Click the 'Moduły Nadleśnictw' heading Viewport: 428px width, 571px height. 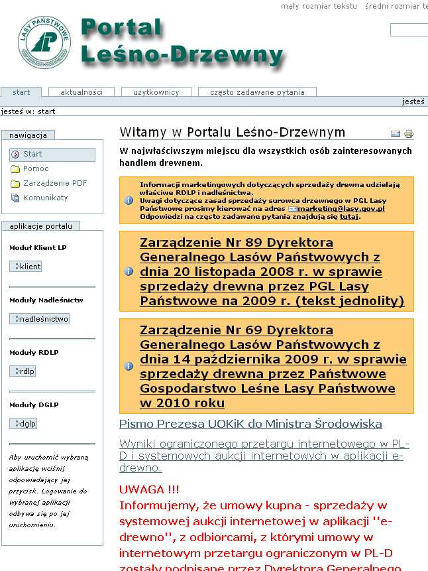click(46, 300)
